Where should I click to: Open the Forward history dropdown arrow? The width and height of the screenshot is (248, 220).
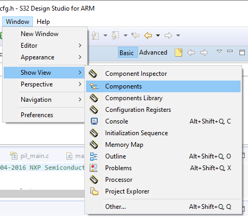click(x=178, y=36)
